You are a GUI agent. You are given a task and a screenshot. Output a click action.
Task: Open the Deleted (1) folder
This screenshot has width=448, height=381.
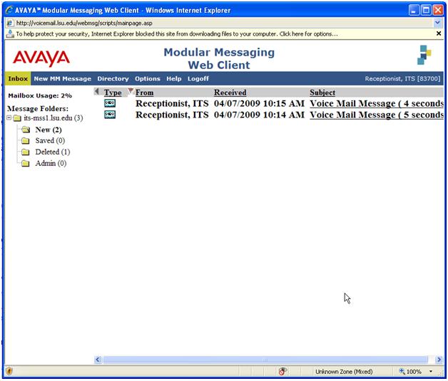(x=53, y=152)
